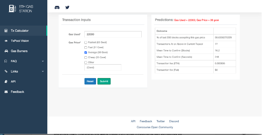Click the Reset button

click(90, 81)
